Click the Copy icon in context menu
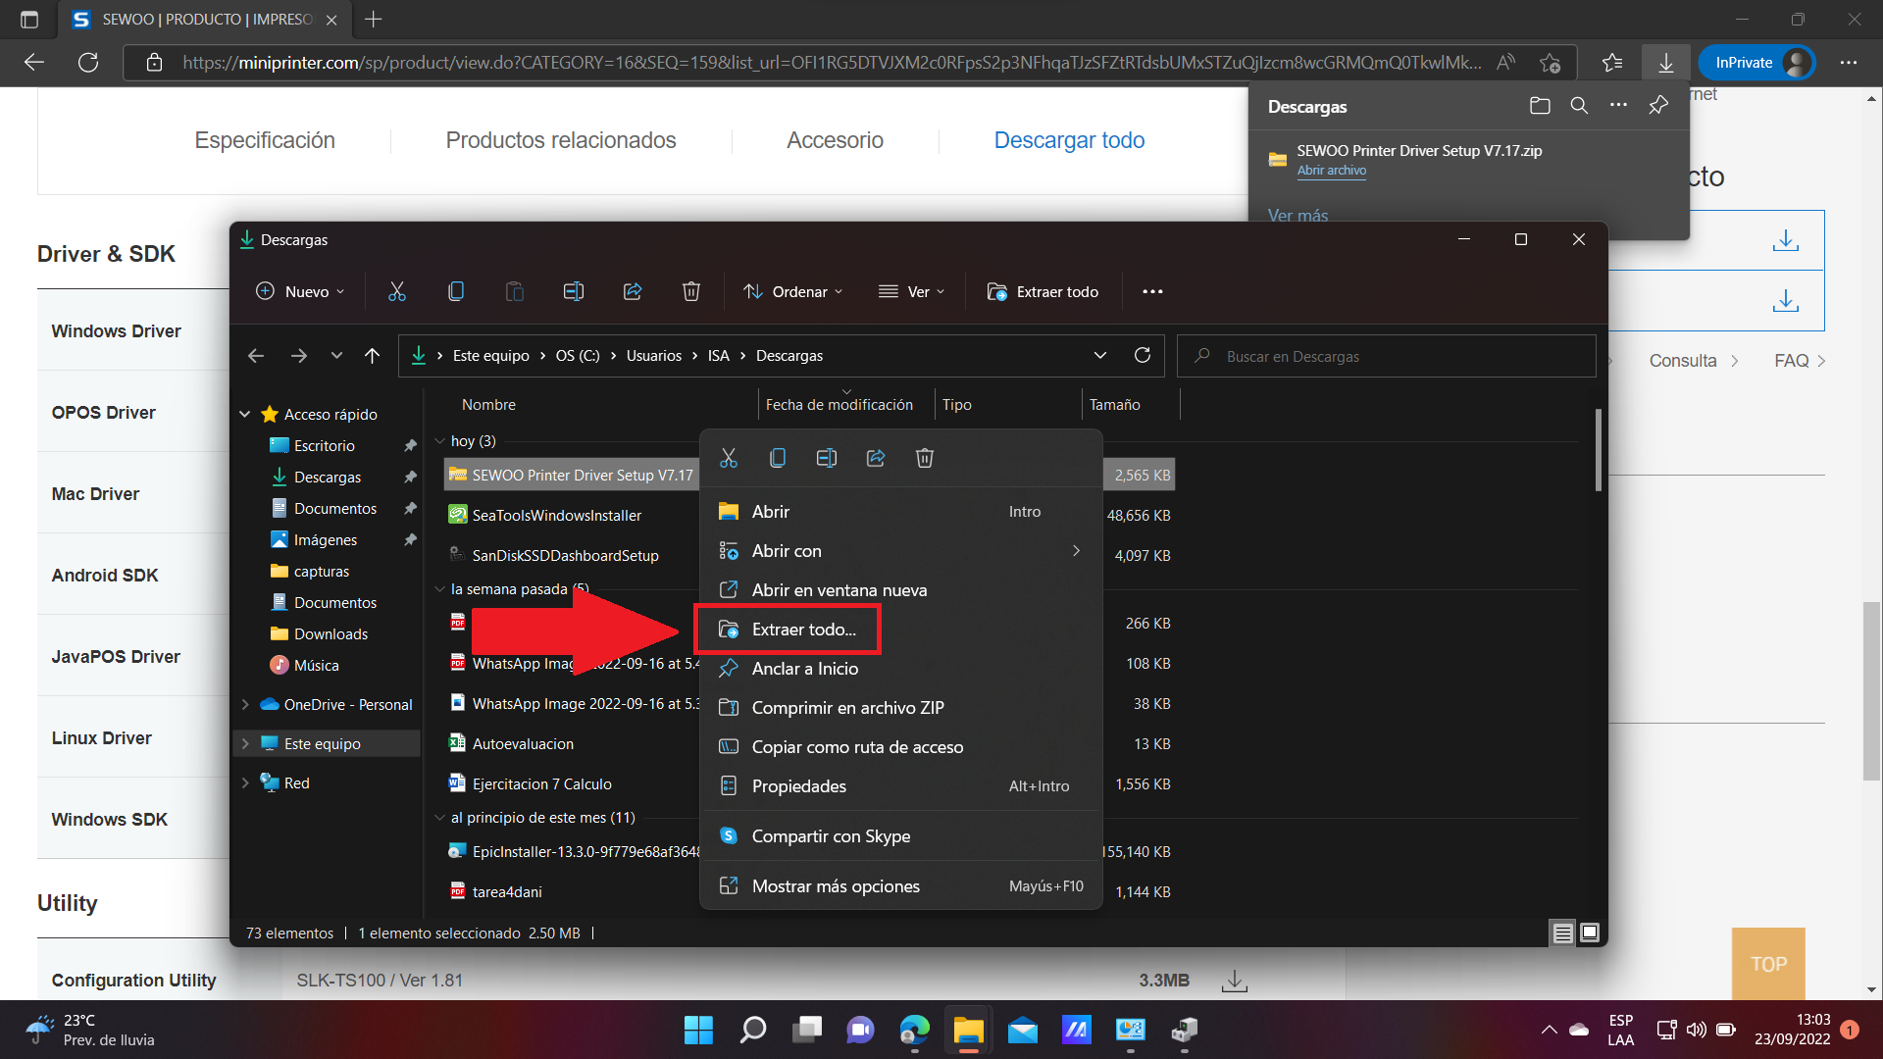Viewport: 1883px width, 1059px height. click(x=778, y=458)
